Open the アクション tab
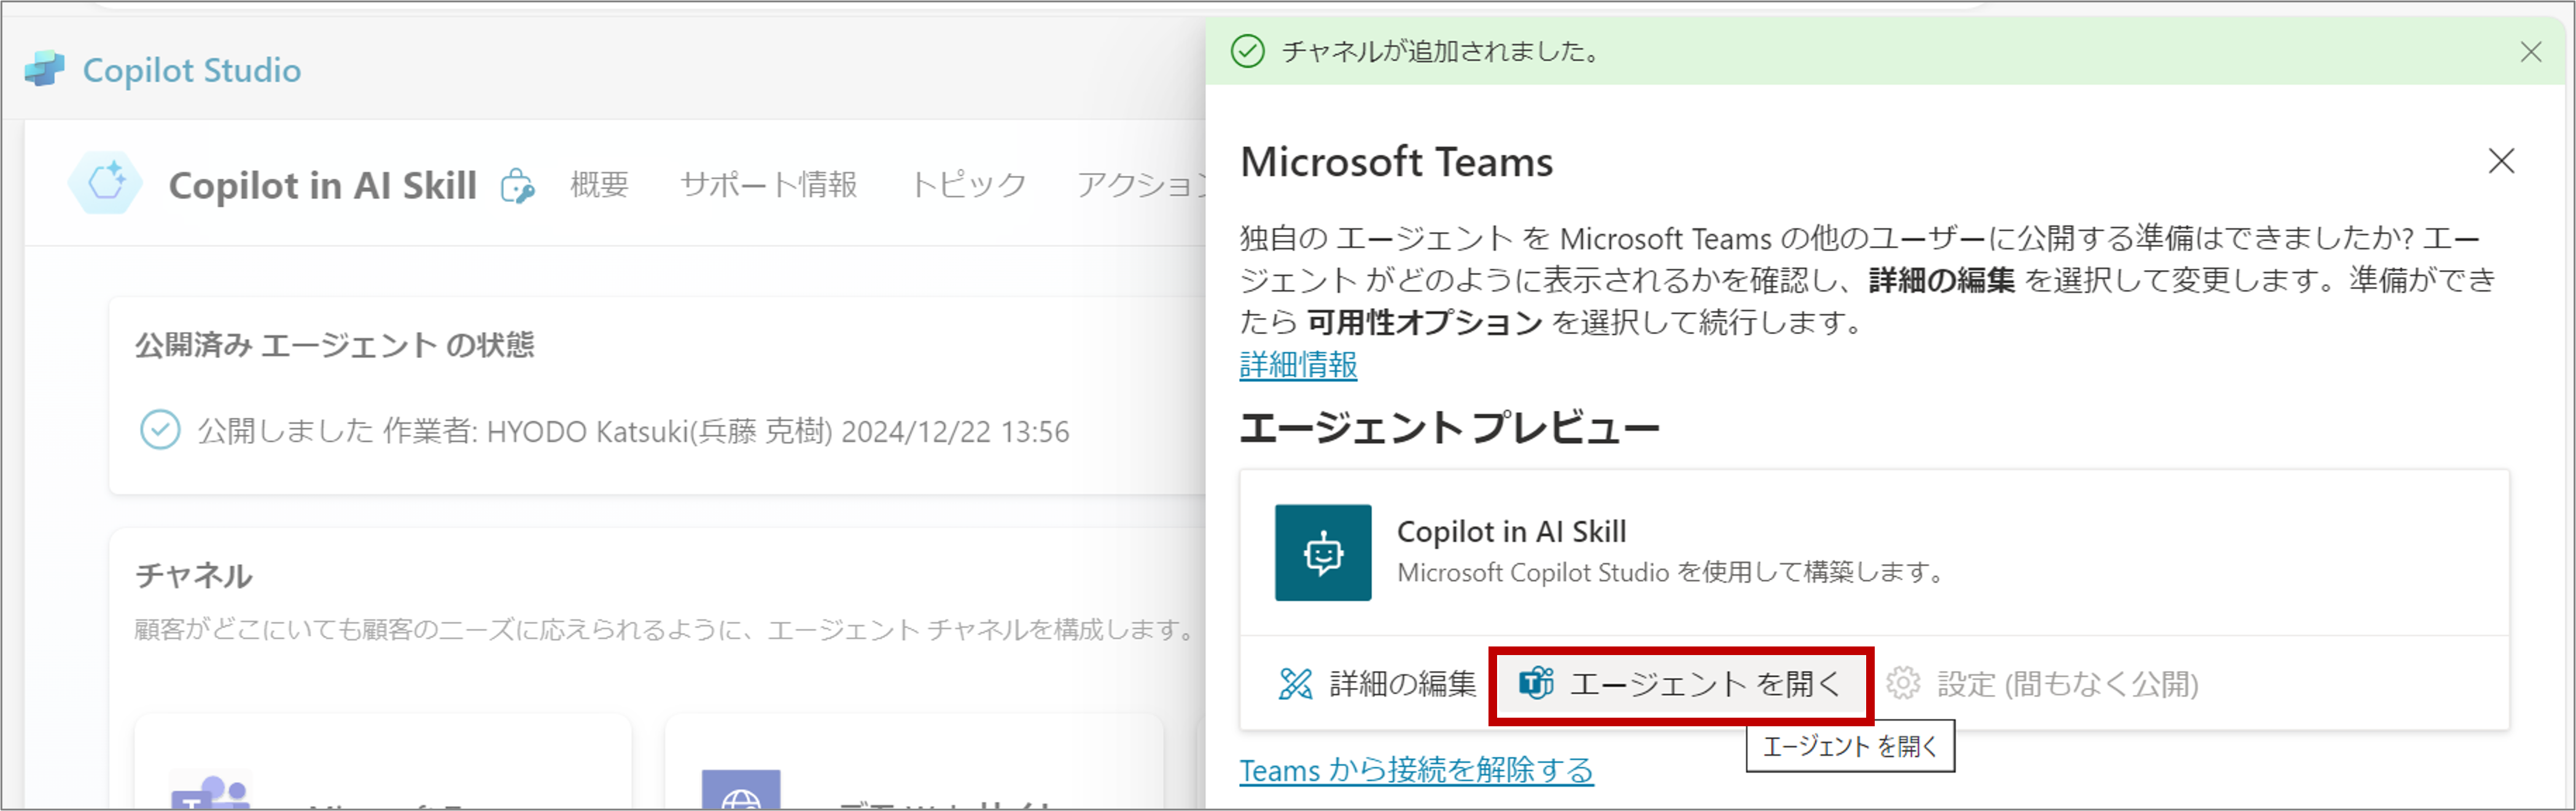 coord(1140,185)
